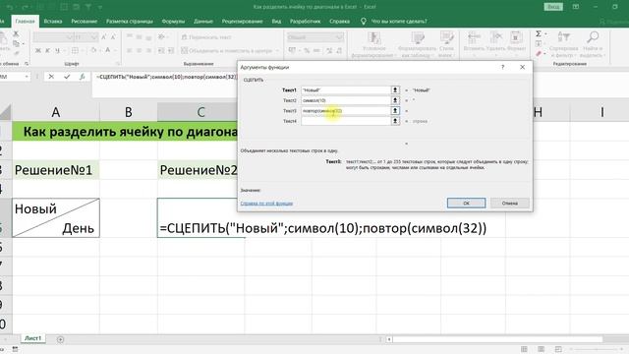The image size is (629, 354).
Task: Expand Merge and Center dropdown arrow
Action: tap(277, 50)
